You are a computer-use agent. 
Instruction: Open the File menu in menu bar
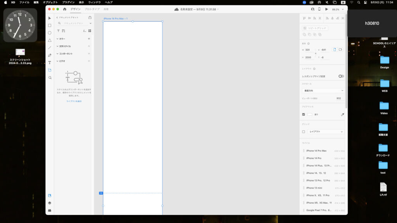(x=24, y=2)
